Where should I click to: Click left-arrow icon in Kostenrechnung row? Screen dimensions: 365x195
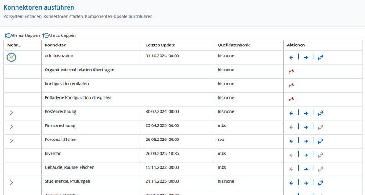291,113
